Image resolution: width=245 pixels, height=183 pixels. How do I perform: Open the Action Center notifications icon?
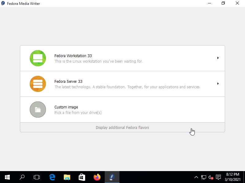coord(218,177)
